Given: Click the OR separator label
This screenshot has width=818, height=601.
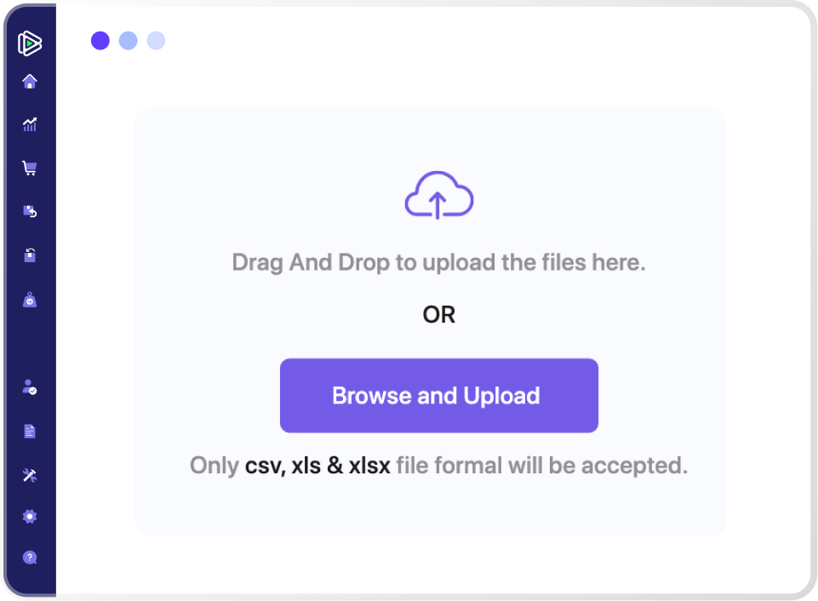Looking at the screenshot, I should tap(438, 315).
